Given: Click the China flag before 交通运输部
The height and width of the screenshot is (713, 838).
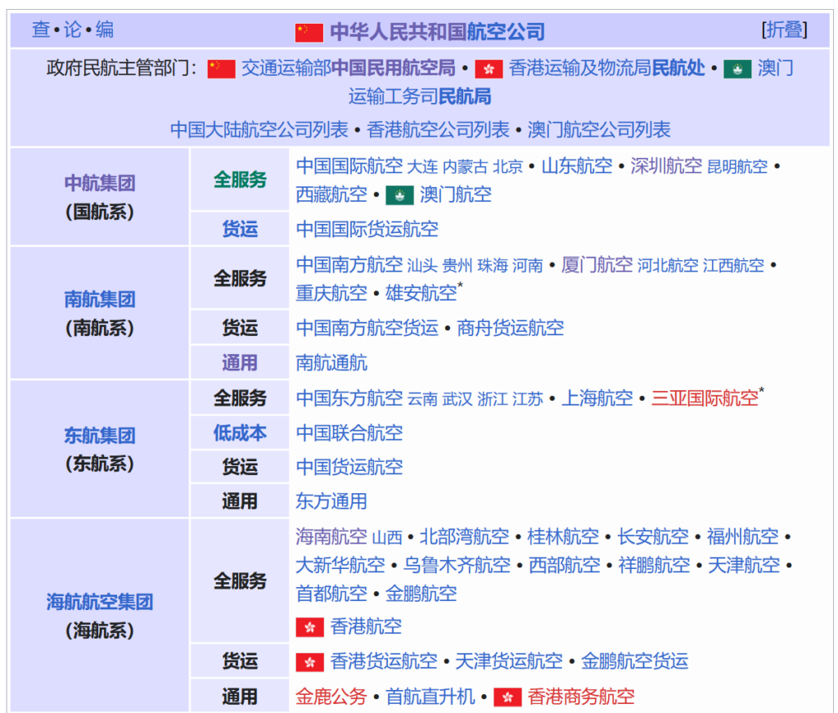Looking at the screenshot, I should tap(221, 69).
